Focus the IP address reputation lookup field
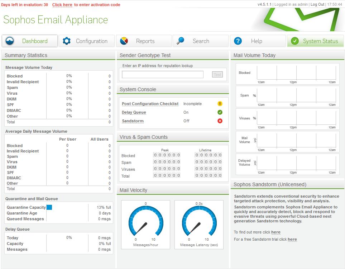 [x=163, y=75]
